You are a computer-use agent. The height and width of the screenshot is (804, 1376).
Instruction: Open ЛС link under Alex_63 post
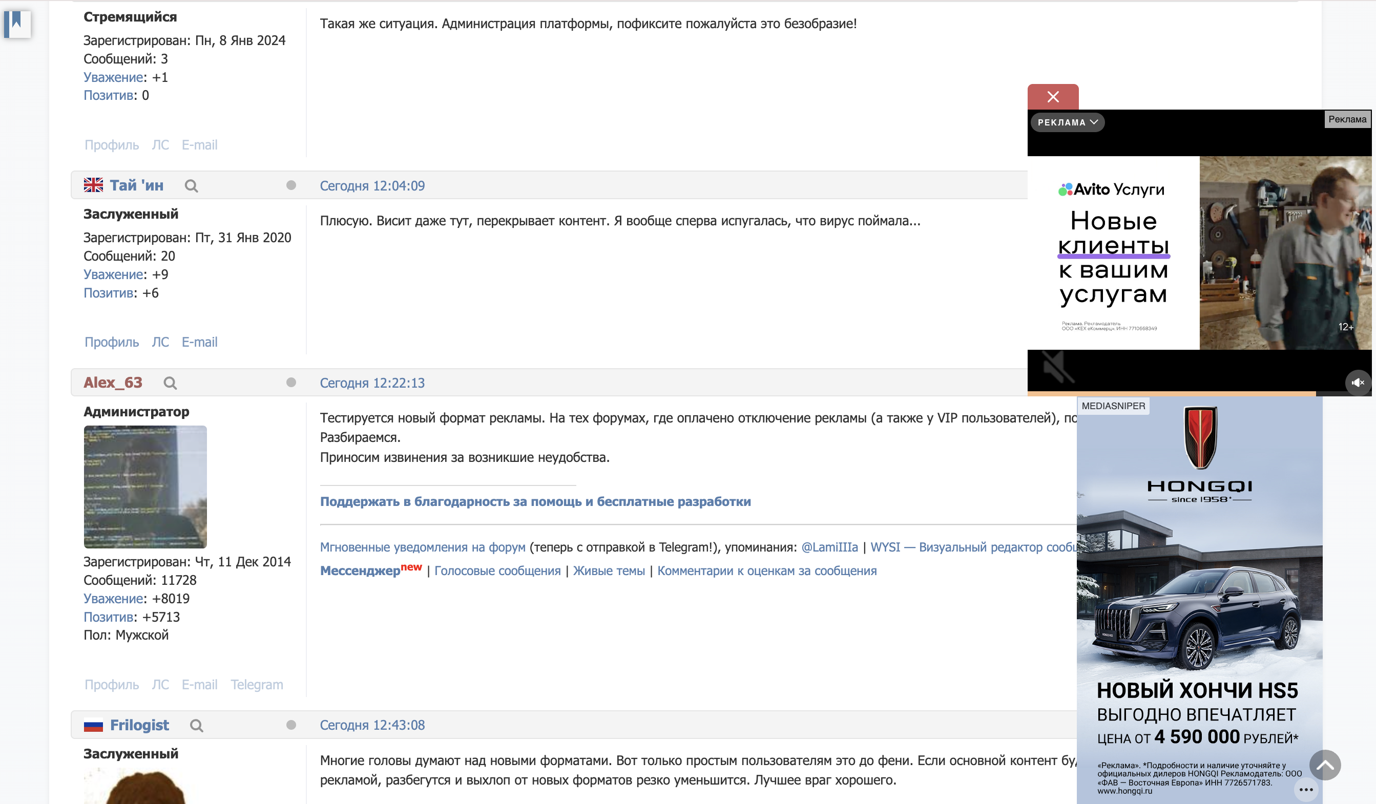point(160,685)
